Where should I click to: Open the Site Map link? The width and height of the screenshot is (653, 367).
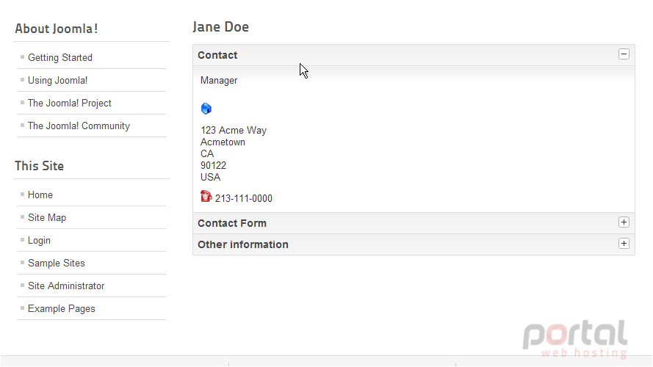pos(47,217)
